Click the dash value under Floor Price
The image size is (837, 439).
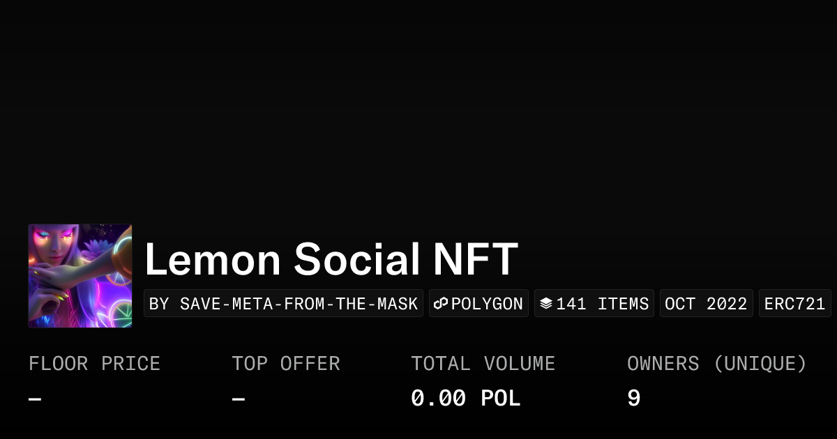(x=35, y=399)
